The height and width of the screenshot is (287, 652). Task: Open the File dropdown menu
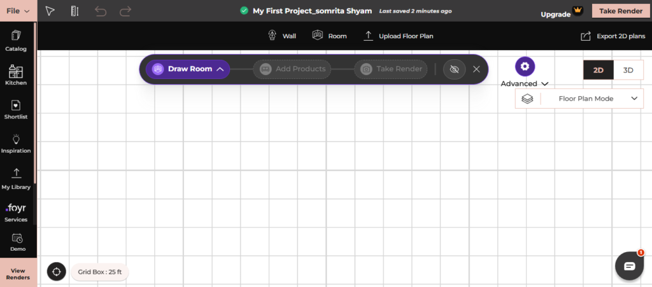(18, 11)
